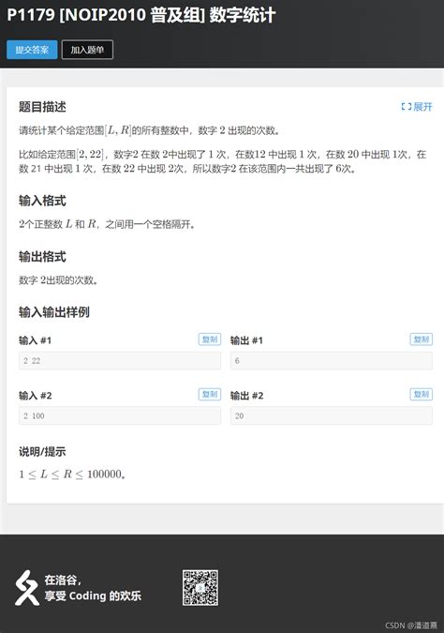
Task: Click the 加入题单 button
Action: pos(87,50)
